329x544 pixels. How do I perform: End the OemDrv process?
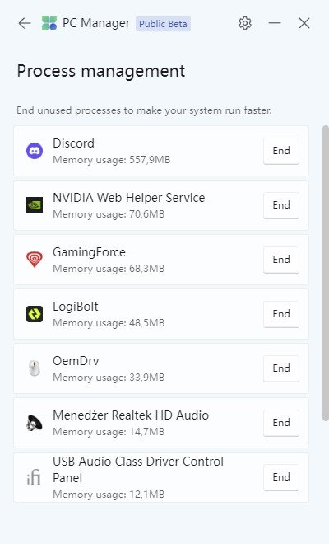281,368
